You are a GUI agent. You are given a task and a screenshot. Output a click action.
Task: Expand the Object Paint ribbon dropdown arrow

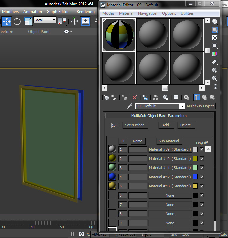pos(71,32)
